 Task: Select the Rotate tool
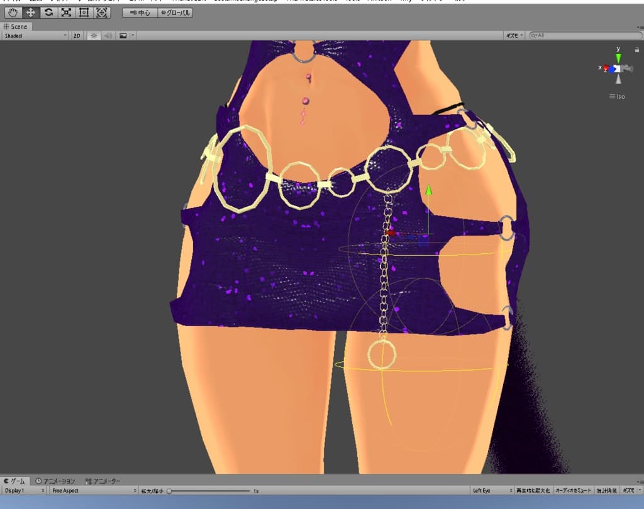(48, 13)
